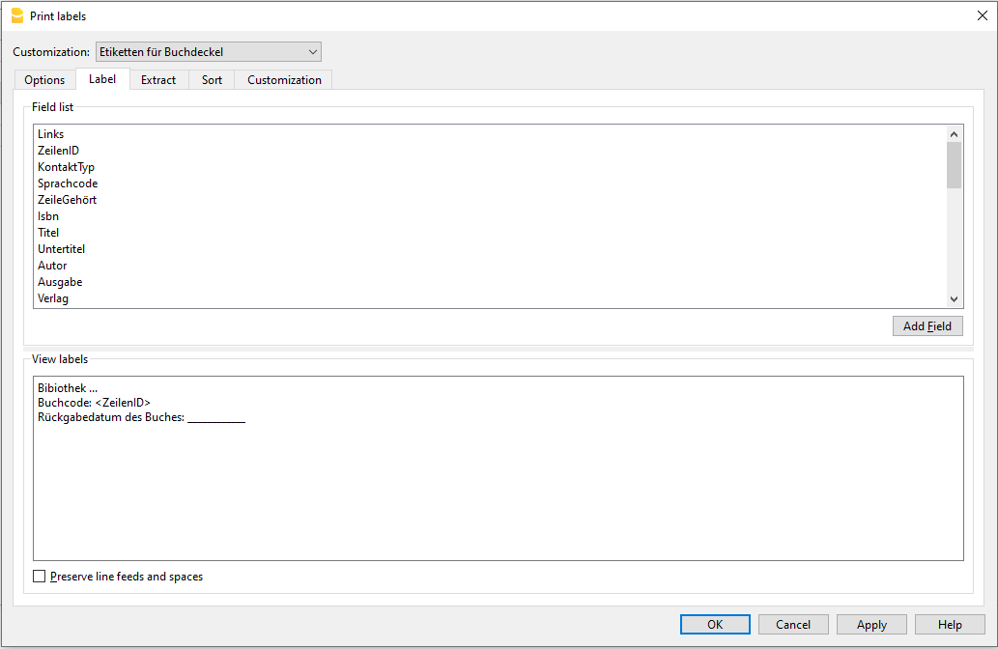Viewport: 998px width, 649px height.
Task: Confirm with the OK button
Action: coord(715,625)
